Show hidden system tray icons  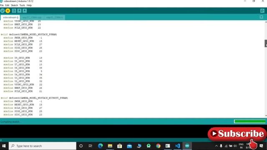tap(216, 146)
